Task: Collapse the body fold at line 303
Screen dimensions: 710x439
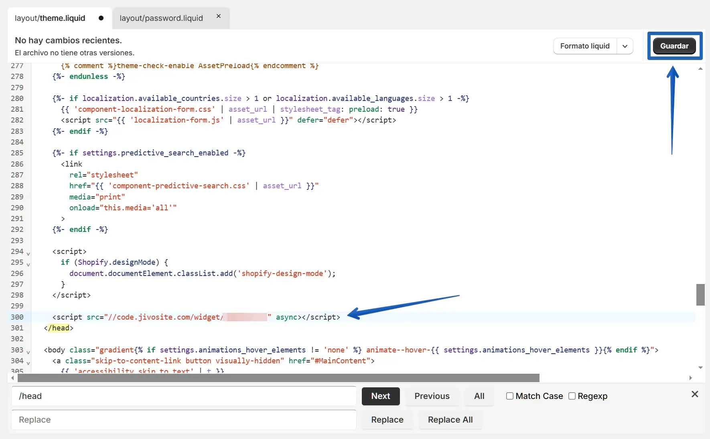Action: [x=28, y=352]
